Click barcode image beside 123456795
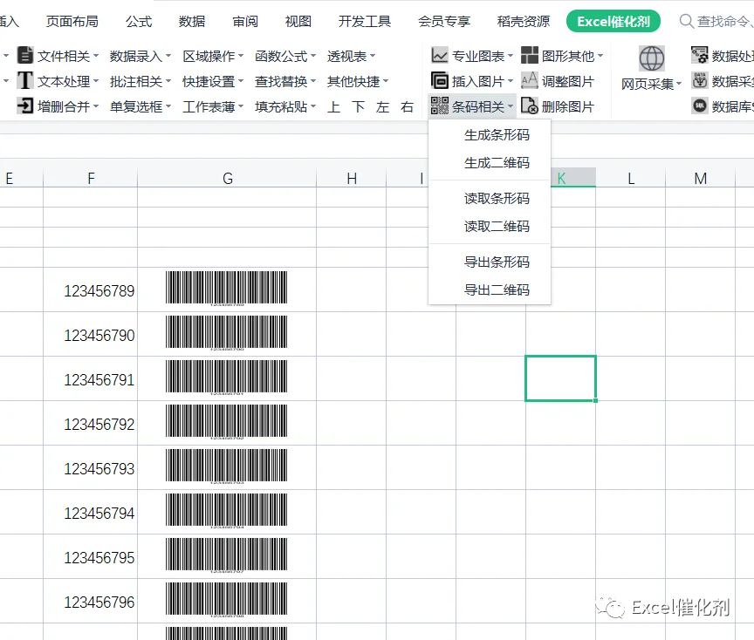The height and width of the screenshot is (640, 754). [x=227, y=555]
